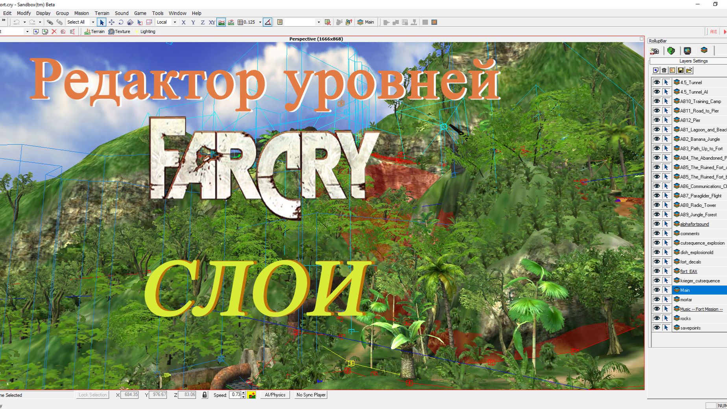Viewport: 727px width, 409px height.
Task: Click the No Sync Player button
Action: (311, 395)
